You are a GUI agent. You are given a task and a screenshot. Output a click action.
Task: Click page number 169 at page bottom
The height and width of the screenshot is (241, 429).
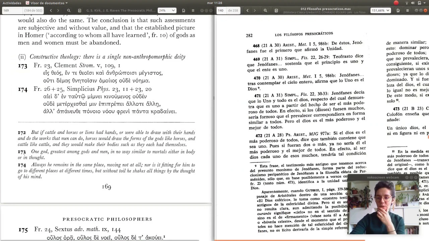[x=106, y=187]
